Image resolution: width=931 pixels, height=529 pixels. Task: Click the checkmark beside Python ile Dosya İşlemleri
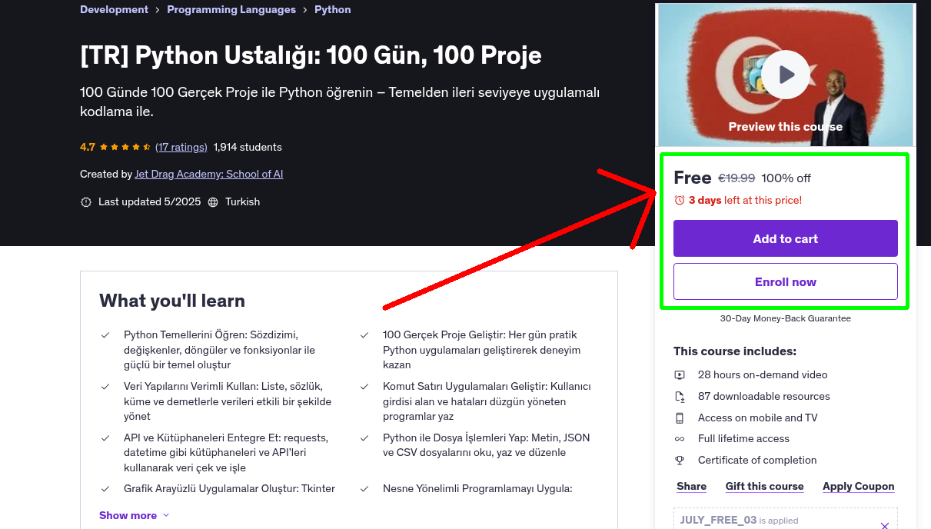pos(364,438)
